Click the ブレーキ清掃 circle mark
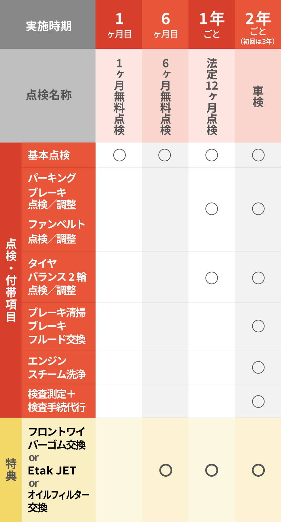 tap(258, 326)
